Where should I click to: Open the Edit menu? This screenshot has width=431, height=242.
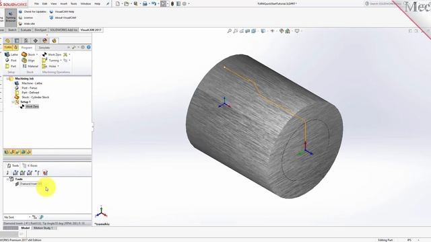point(44,4)
